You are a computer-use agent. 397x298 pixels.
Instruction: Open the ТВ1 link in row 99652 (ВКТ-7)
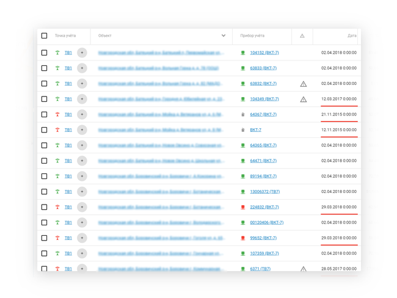coord(68,238)
